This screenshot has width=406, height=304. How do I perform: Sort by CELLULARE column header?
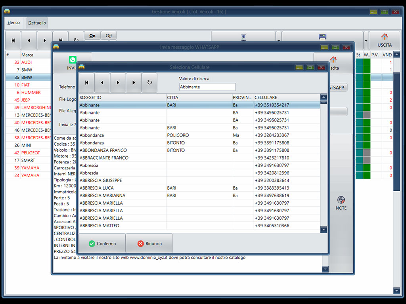click(287, 97)
